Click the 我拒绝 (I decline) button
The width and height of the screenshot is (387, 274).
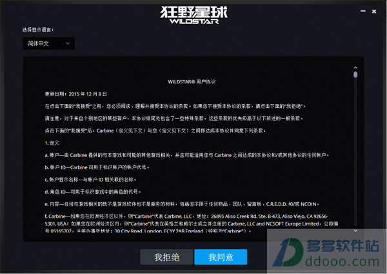166,257
